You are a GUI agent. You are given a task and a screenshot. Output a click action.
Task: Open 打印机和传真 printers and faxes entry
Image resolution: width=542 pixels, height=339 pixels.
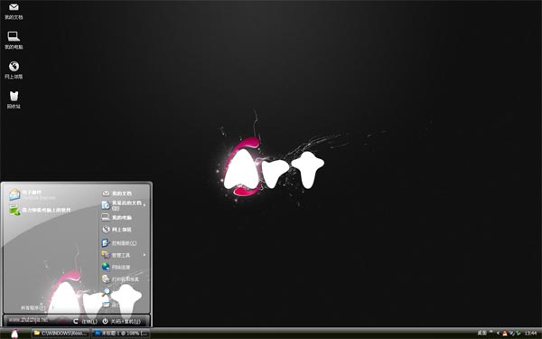120,278
